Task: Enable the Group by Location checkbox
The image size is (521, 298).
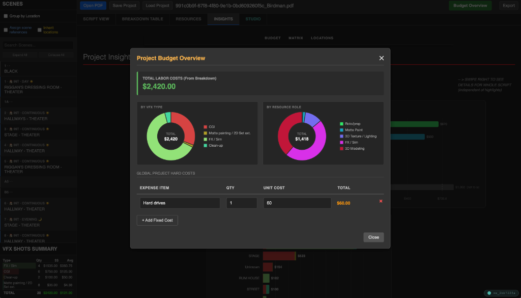Action: 6,16
